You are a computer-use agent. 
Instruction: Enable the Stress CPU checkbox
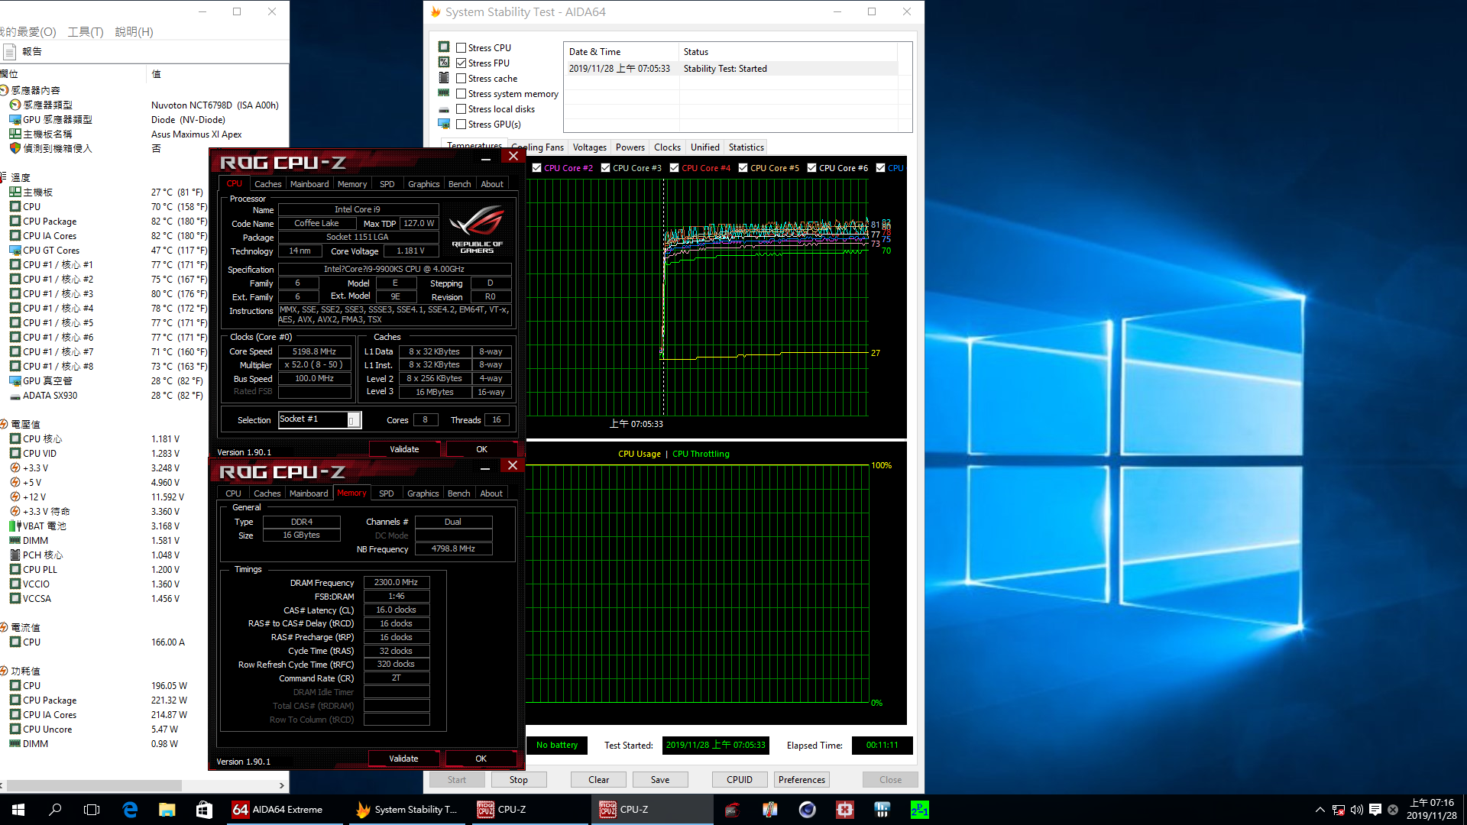click(461, 47)
